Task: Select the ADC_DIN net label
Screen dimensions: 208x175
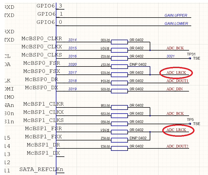Action: point(174,89)
